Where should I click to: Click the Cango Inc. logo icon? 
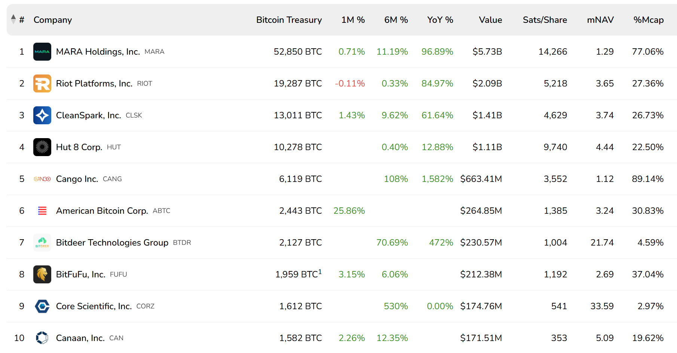pos(42,179)
